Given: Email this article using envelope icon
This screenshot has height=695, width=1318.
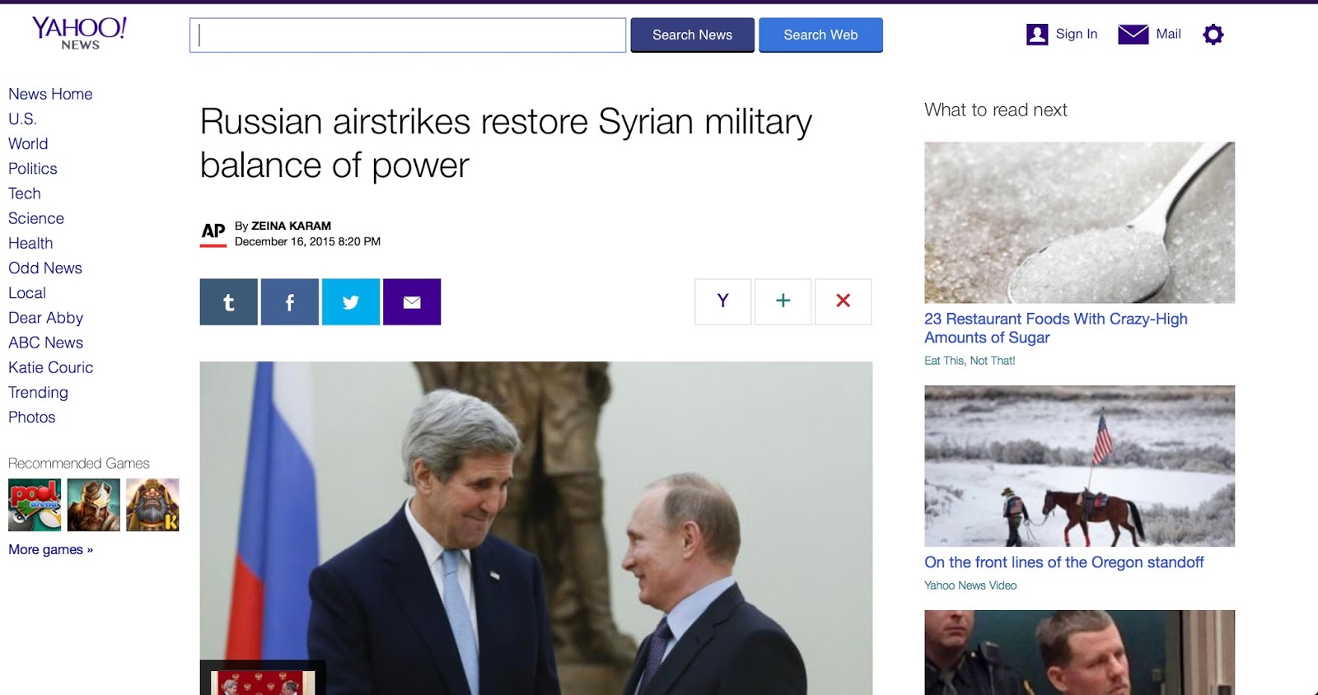Looking at the screenshot, I should 412,302.
